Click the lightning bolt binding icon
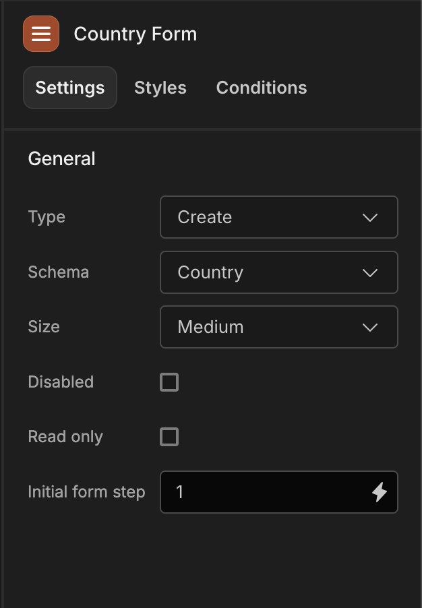This screenshot has width=422, height=608. [x=380, y=492]
